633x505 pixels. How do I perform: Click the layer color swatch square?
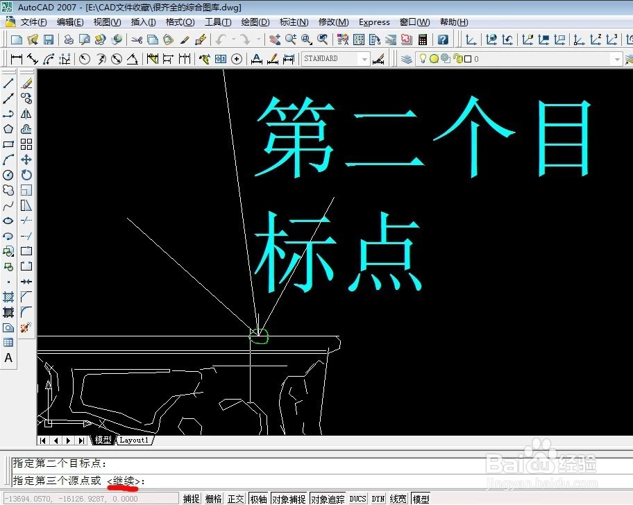pos(468,59)
